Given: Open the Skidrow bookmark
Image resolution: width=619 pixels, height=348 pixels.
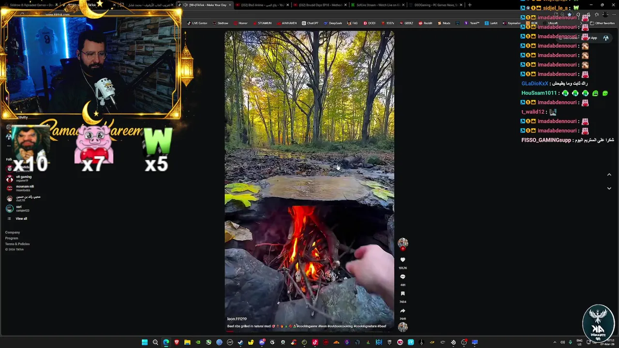Looking at the screenshot, I should [220, 23].
